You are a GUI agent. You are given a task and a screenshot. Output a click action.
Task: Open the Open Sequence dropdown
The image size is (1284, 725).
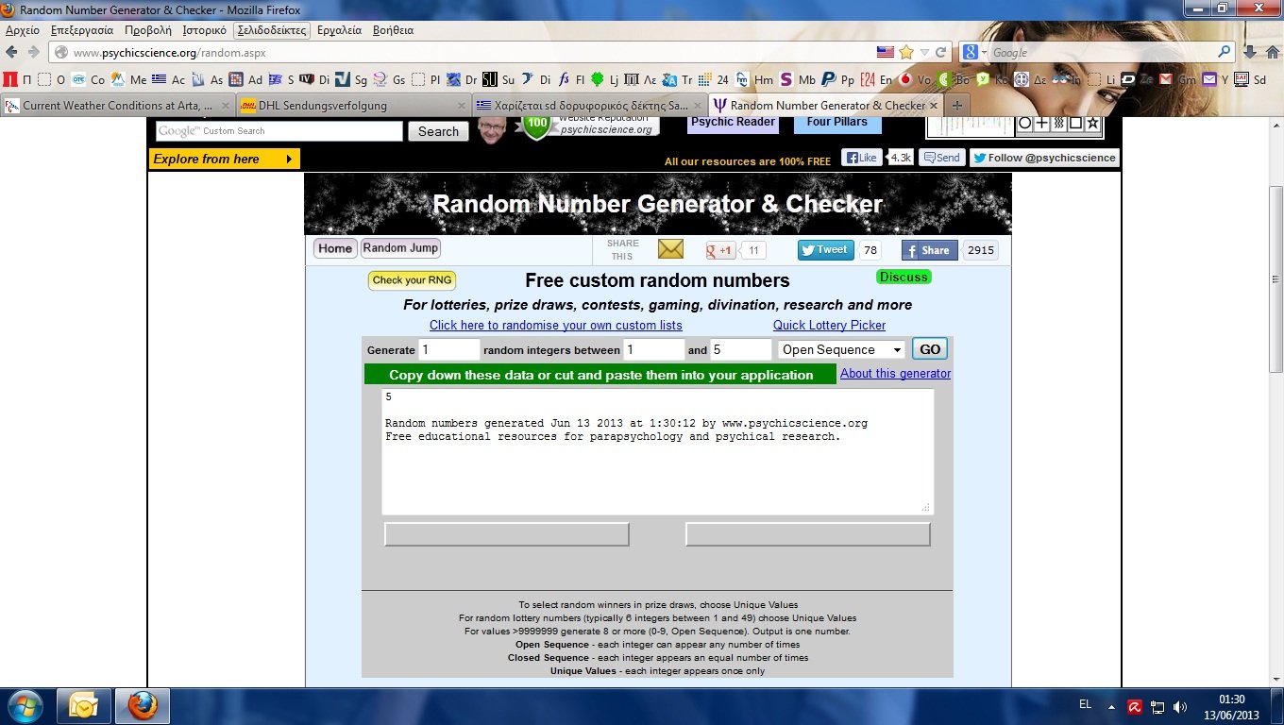point(841,349)
